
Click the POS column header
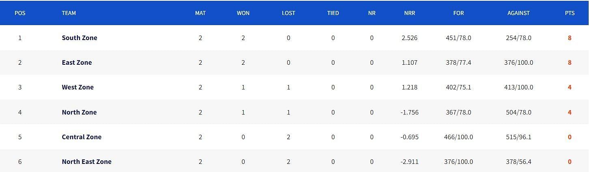tap(20, 13)
